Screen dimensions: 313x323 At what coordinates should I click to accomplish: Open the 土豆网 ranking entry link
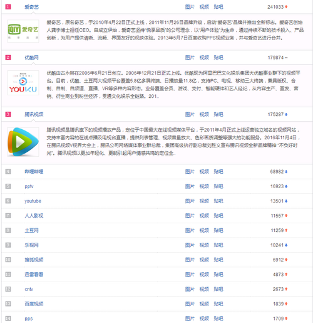click(31, 230)
